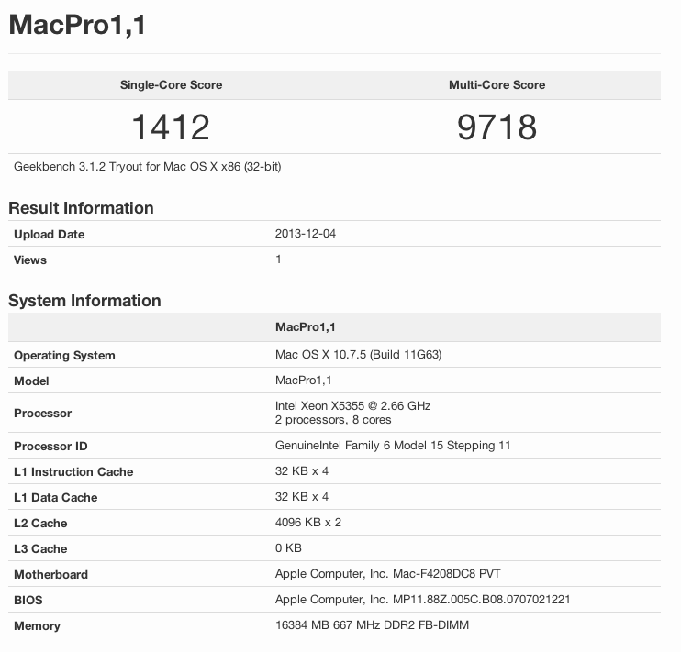Click the Model row label
681x652 pixels.
pyautogui.click(x=31, y=381)
